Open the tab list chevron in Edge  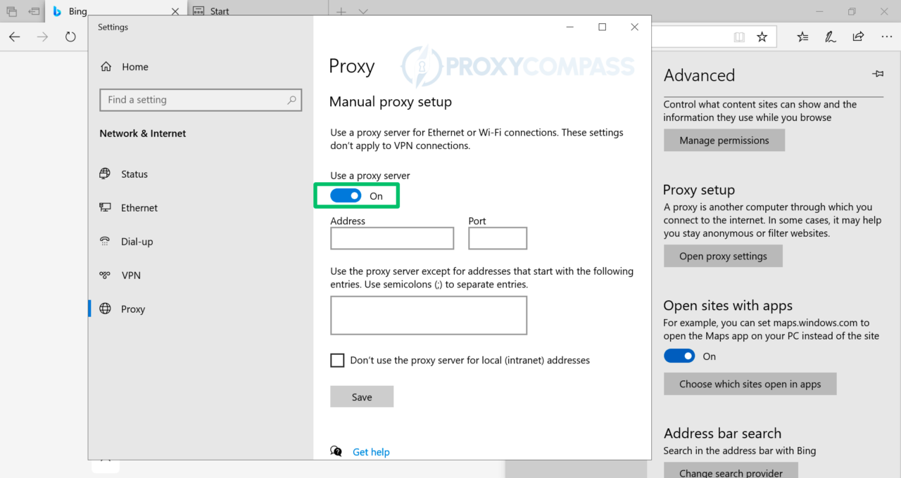point(362,11)
